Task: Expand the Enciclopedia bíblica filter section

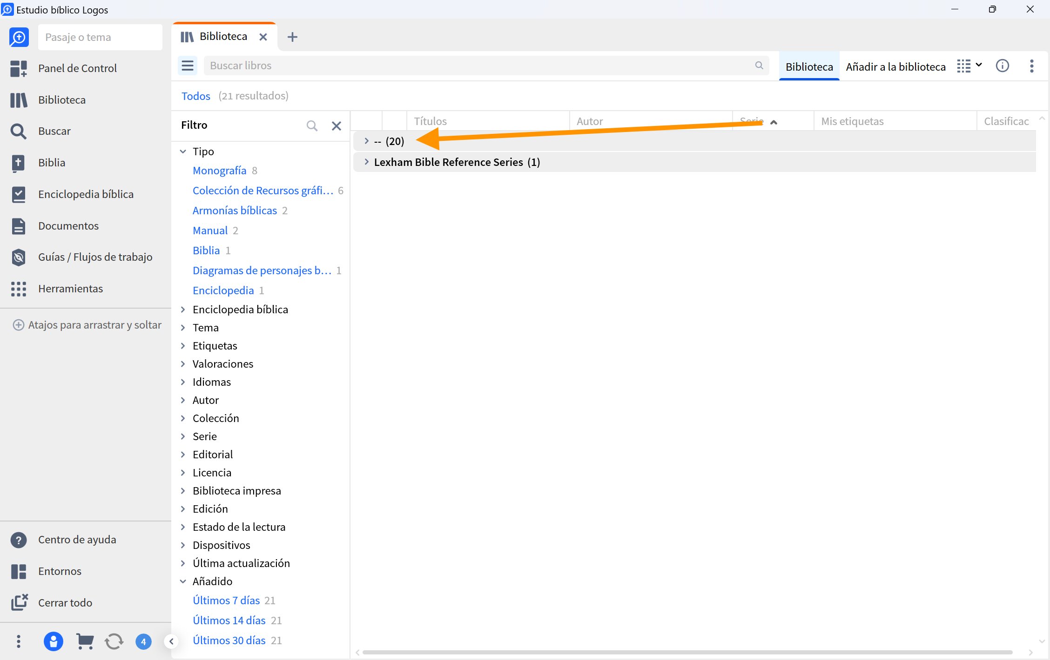Action: 183,310
